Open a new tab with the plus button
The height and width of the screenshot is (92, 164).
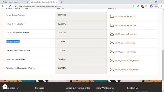(x=61, y=2)
